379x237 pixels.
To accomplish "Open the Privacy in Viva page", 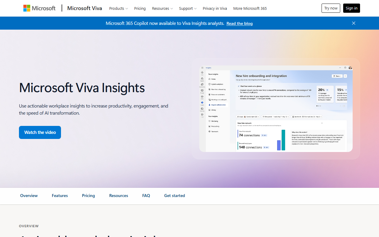I will (x=215, y=8).
